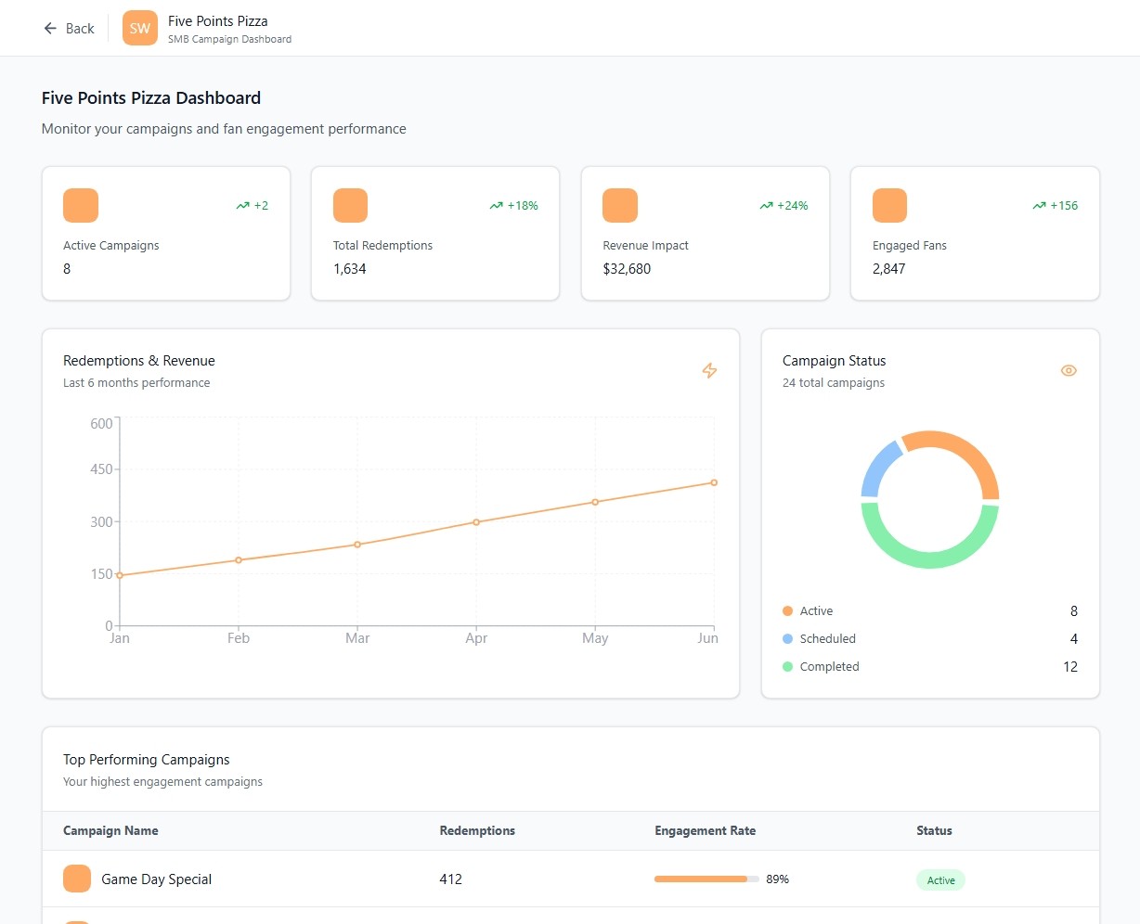
Task: Click the Back arrow button
Action: click(x=69, y=29)
